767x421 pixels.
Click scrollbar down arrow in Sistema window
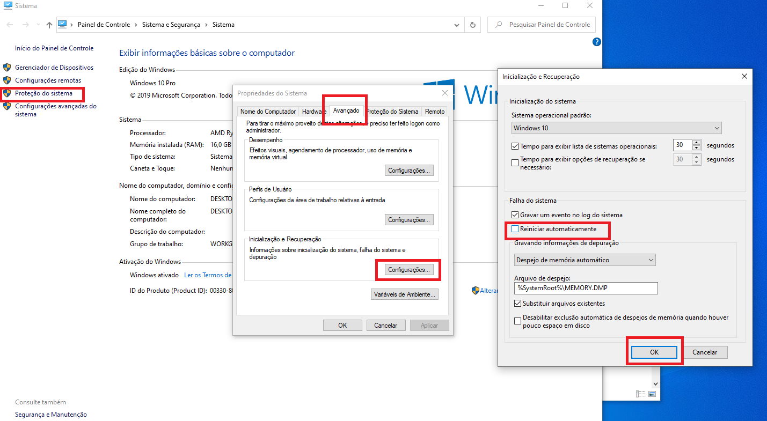click(x=654, y=384)
